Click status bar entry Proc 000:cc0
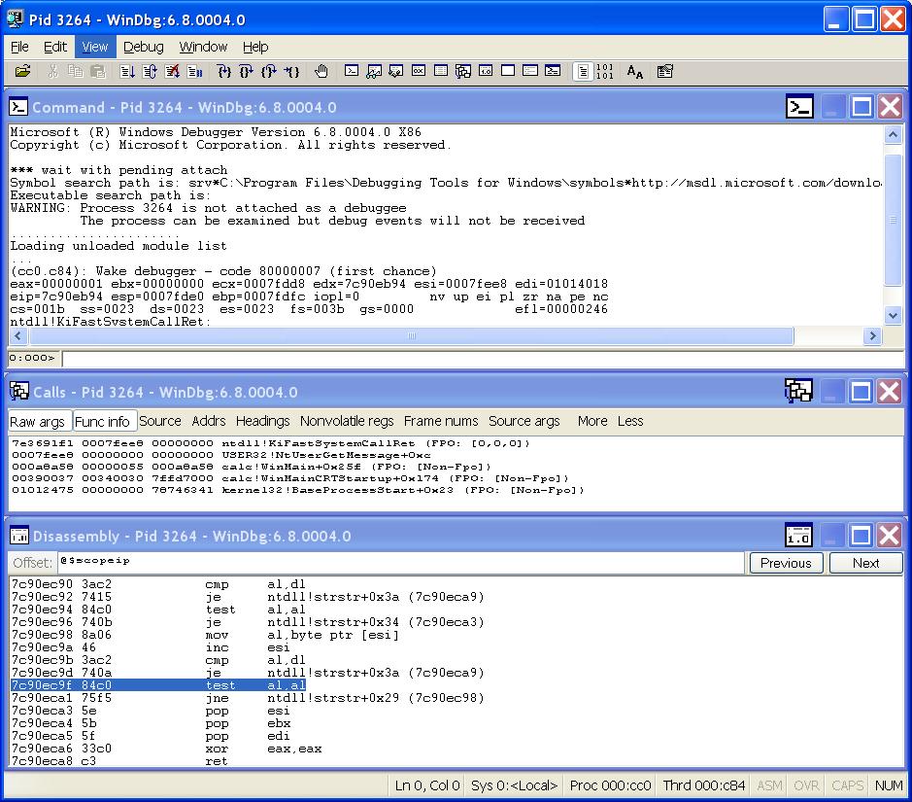The width and height of the screenshot is (912, 802). 610,785
